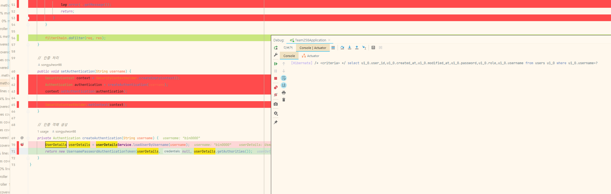Pause program with the grey pause icon
Viewport: 611px width, 194px height.
tap(276, 71)
